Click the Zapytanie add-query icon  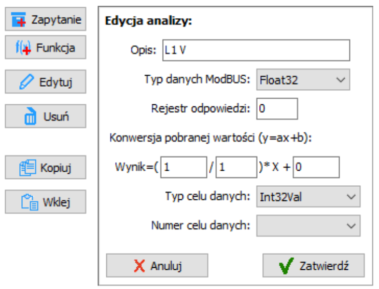point(18,19)
